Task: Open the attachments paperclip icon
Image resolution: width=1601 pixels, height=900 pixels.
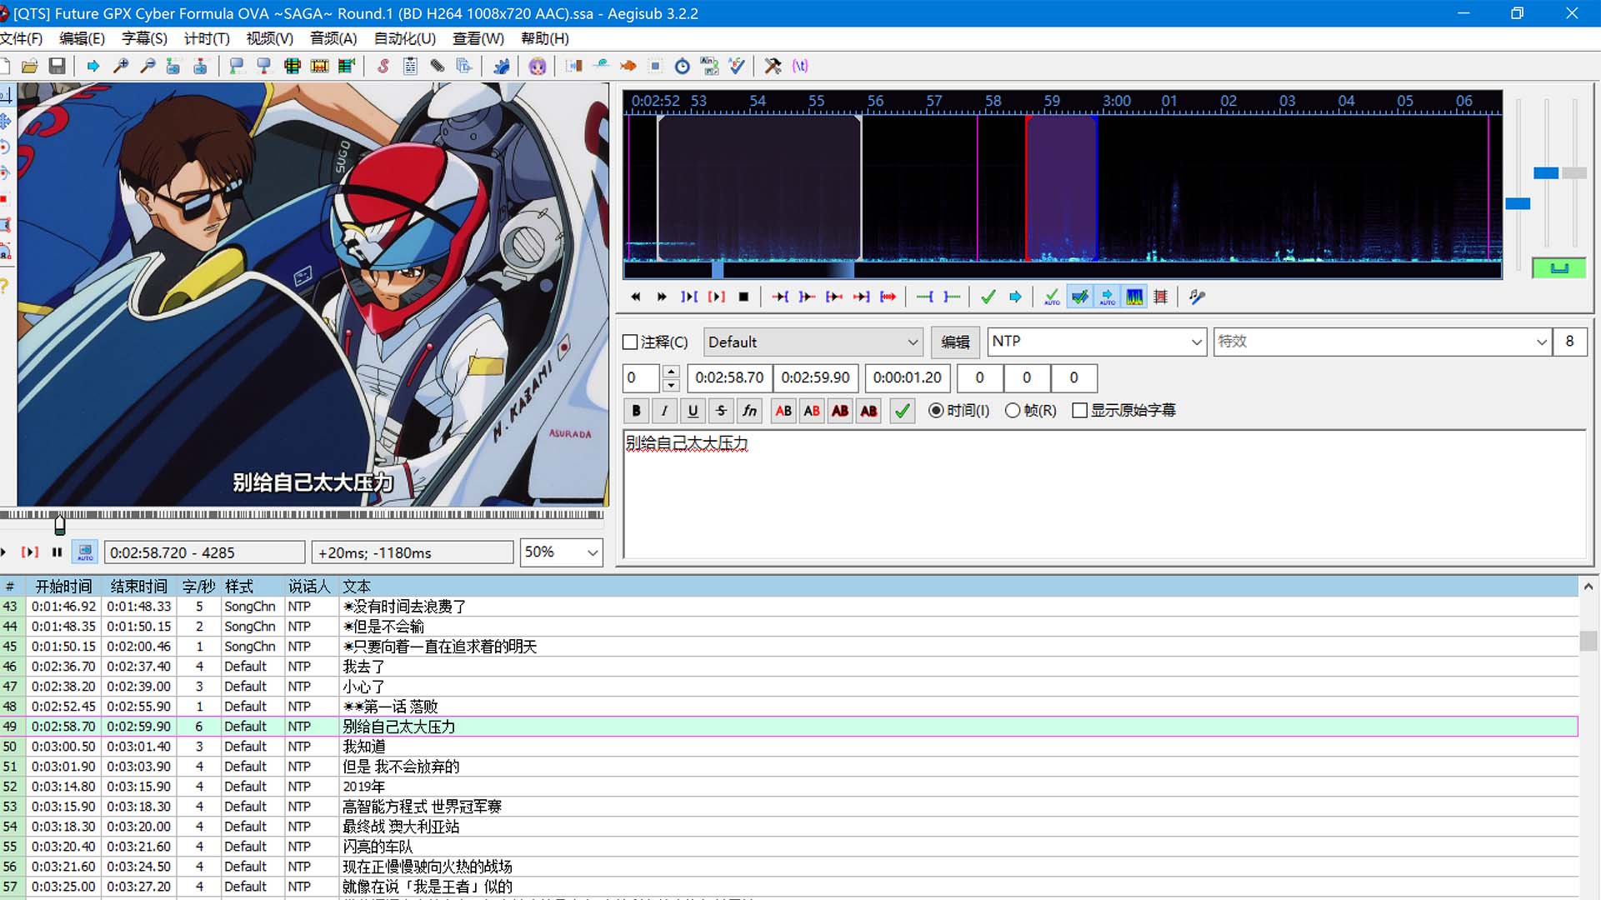Action: (x=438, y=66)
